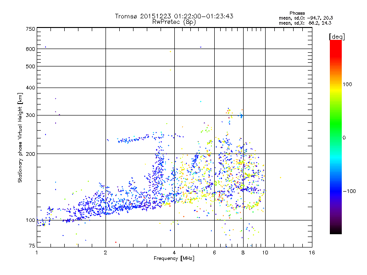
Task: Click the colorbar tick label '100'
Action: tap(347, 84)
